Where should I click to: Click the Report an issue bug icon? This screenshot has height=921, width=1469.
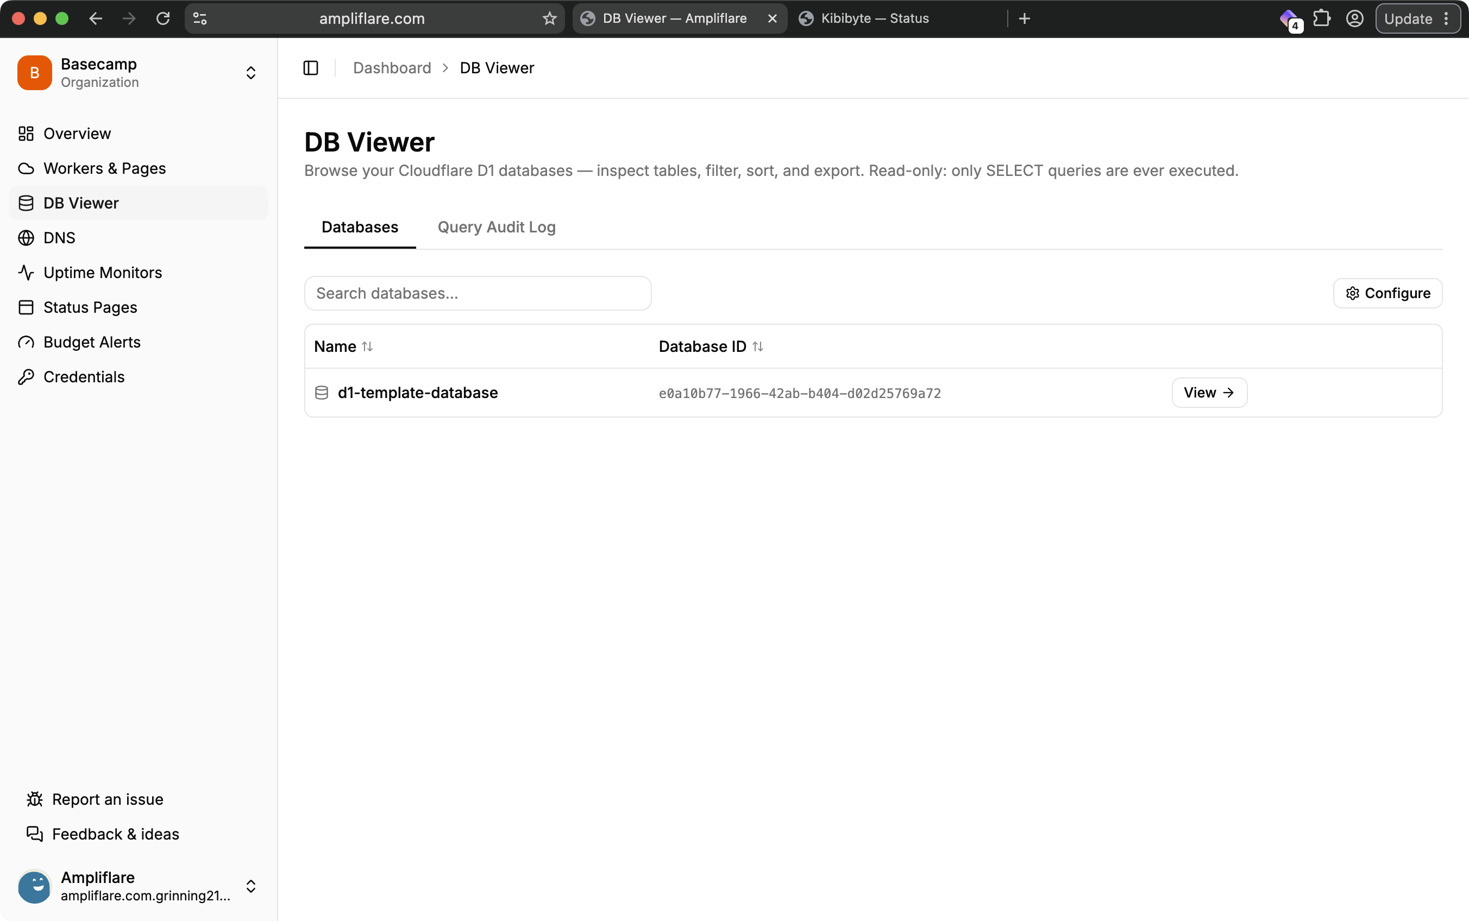coord(35,799)
